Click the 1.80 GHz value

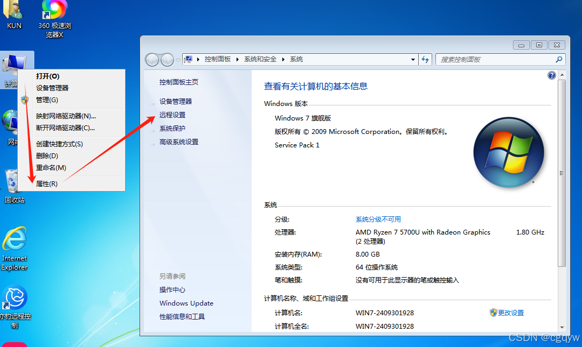(530, 232)
